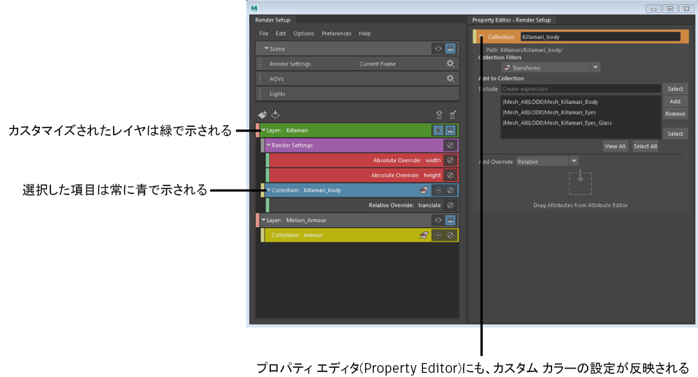Select the Lights row in Scene
Image resolution: width=698 pixels, height=377 pixels.
tap(357, 94)
